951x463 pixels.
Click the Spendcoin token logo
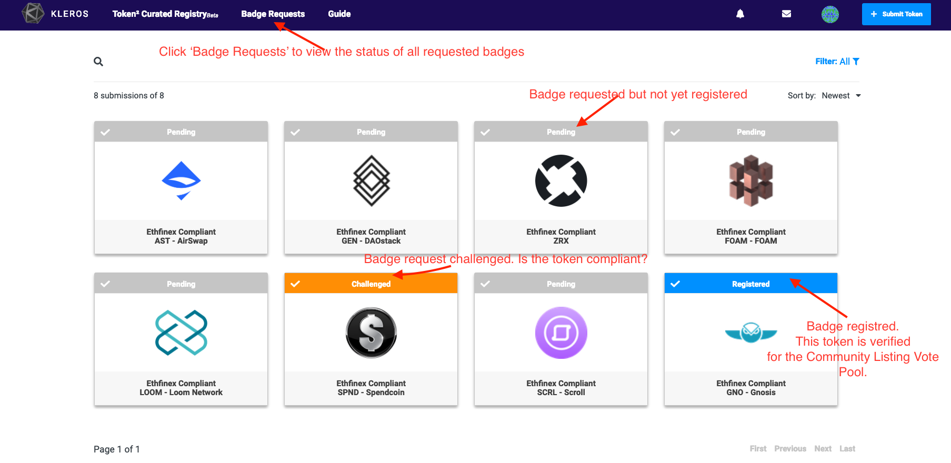(x=371, y=333)
